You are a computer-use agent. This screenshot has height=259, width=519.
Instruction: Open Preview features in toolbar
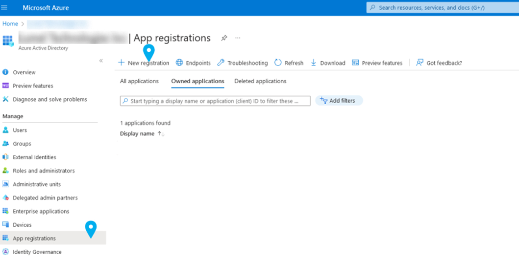coord(377,63)
